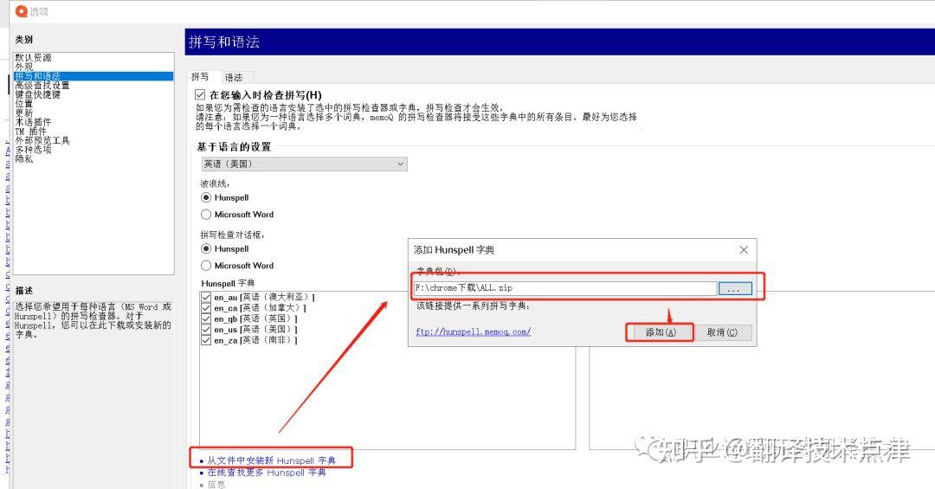Viewport: 935px width, 489px height.
Task: Select Microsoft Word for 波浪线
Action: pyautogui.click(x=206, y=214)
